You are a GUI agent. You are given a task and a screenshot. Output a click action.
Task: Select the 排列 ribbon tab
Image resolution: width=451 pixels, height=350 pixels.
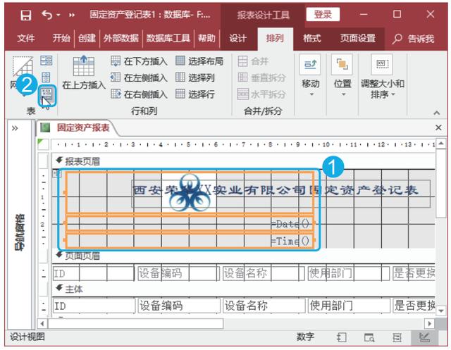[275, 38]
